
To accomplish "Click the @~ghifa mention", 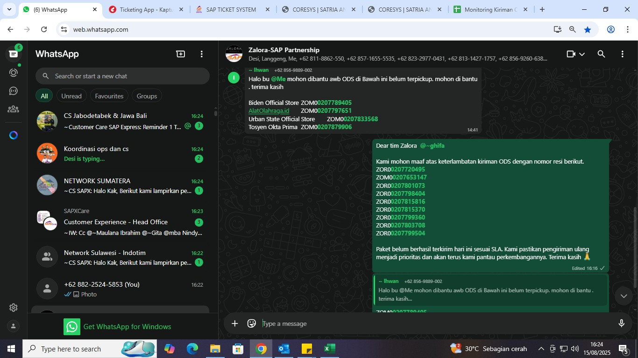I will click(x=432, y=145).
